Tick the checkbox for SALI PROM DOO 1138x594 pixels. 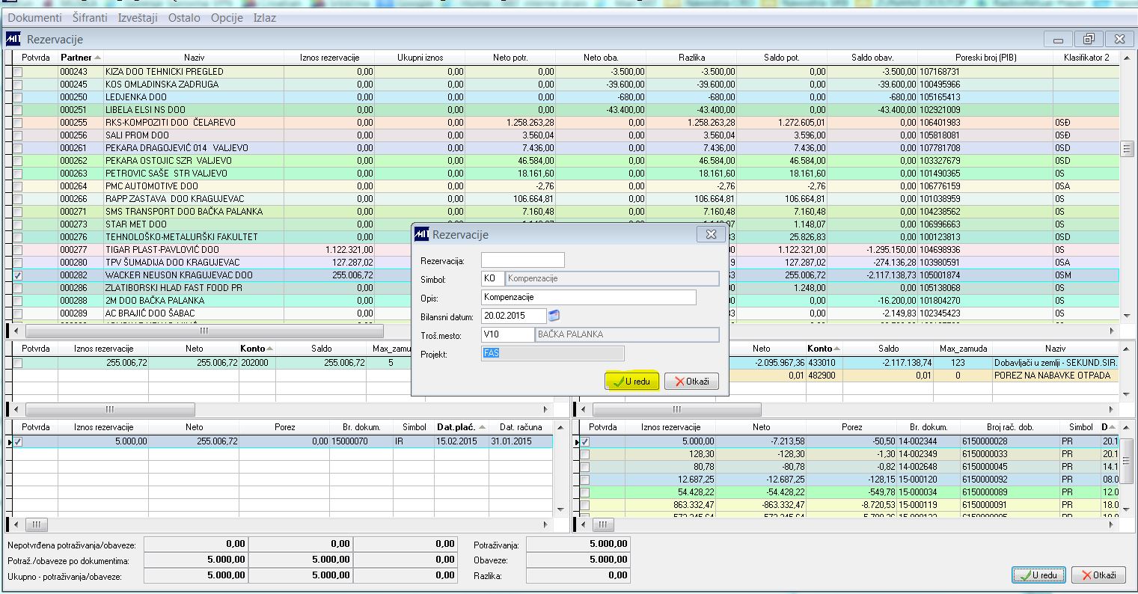(x=17, y=135)
